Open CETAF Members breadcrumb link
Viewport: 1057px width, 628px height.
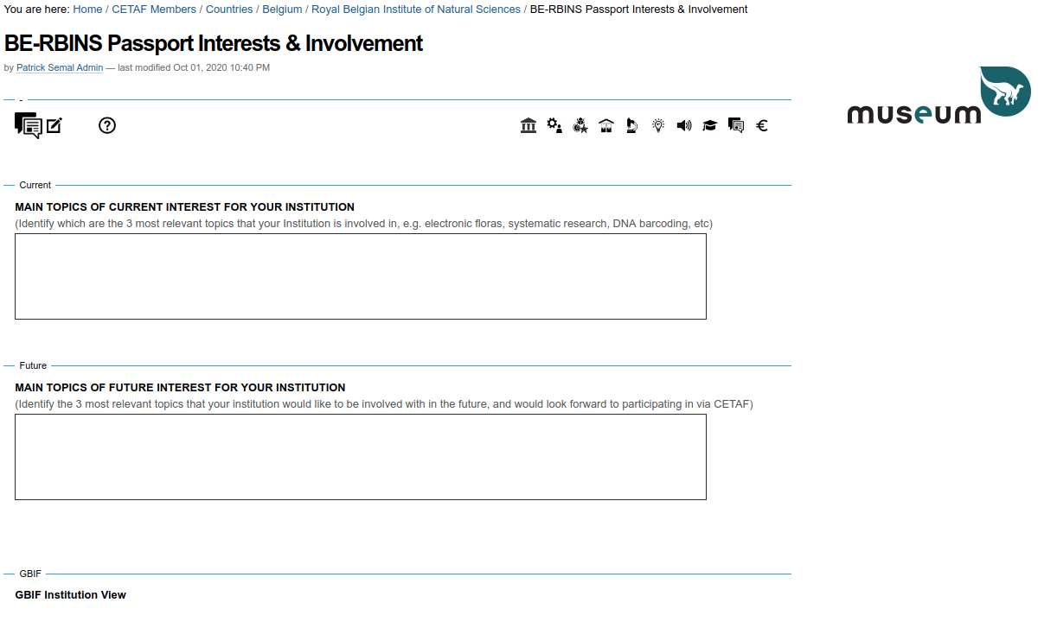pyautogui.click(x=154, y=10)
